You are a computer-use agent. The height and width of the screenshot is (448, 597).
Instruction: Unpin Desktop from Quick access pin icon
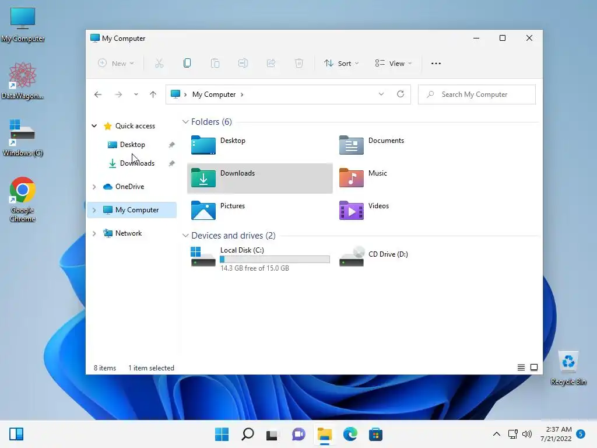click(172, 145)
